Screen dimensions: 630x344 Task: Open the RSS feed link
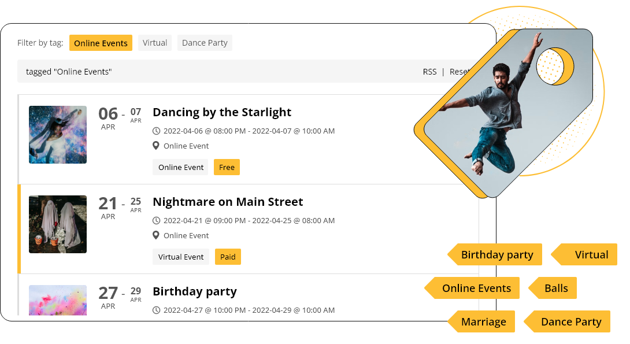pos(429,71)
